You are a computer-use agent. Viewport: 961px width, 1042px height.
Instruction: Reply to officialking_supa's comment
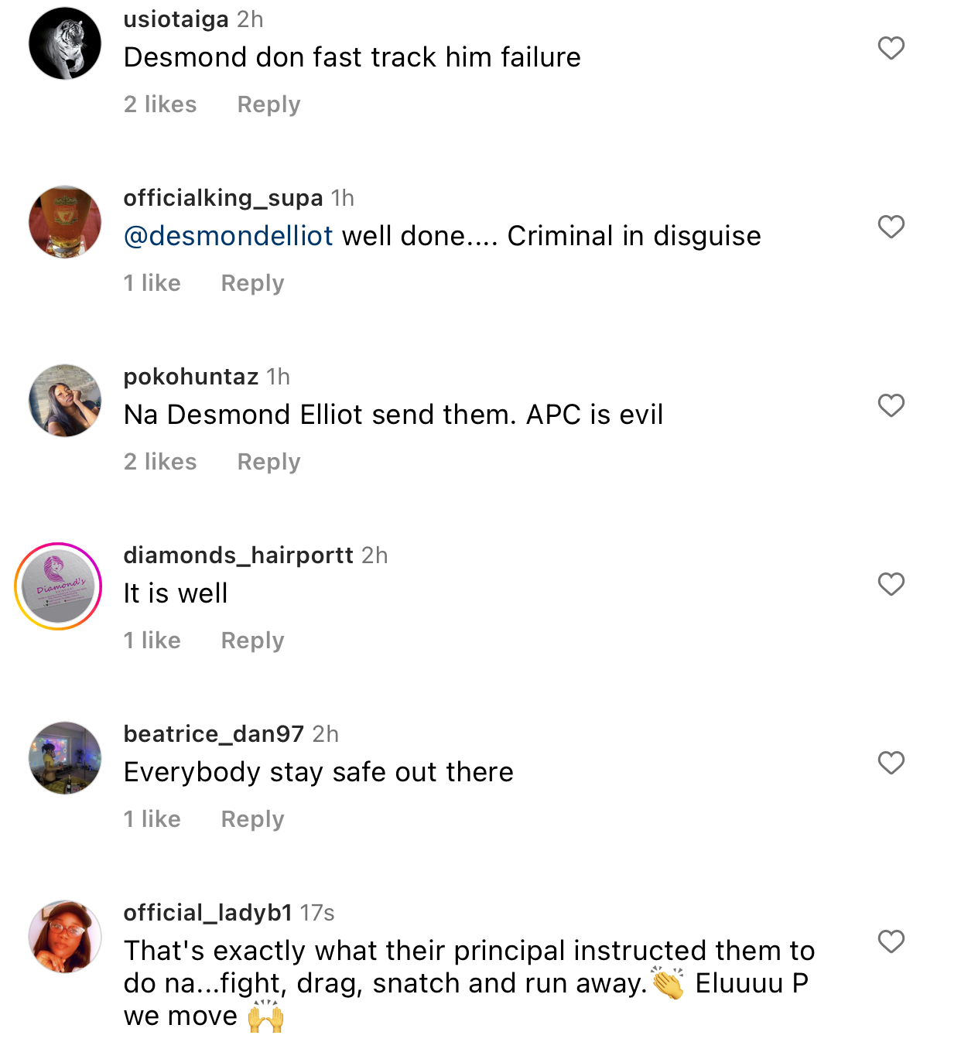pyautogui.click(x=252, y=283)
